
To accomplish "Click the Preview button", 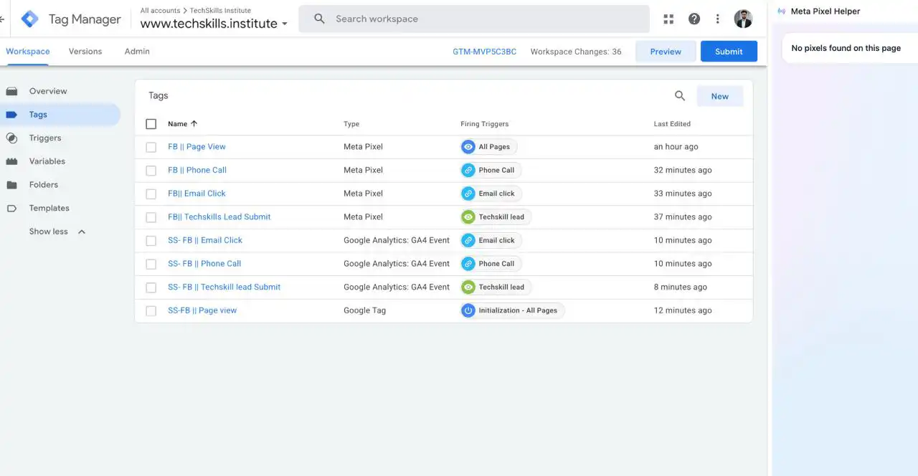I will 666,52.
